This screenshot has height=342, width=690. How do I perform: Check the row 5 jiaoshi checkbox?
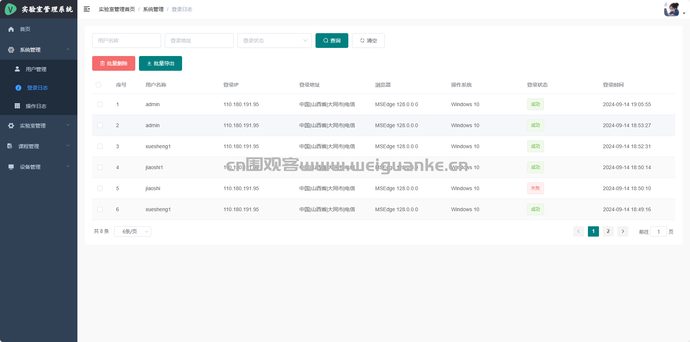click(x=100, y=188)
